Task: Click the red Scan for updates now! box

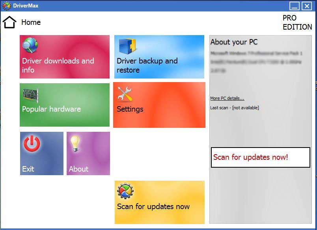Action: (x=260, y=157)
